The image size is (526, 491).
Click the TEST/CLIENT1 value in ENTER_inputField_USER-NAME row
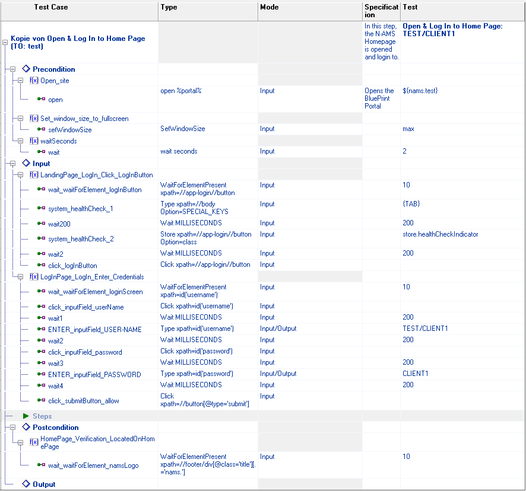[x=425, y=329]
